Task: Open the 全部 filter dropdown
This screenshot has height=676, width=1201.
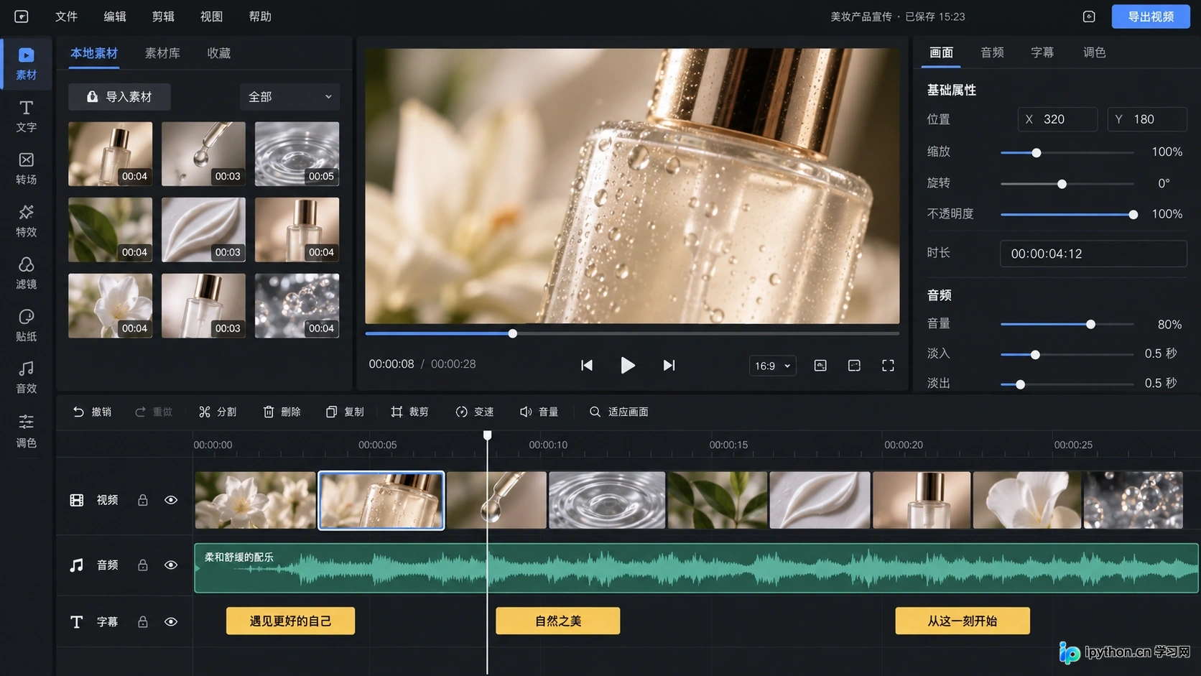Action: tap(289, 97)
